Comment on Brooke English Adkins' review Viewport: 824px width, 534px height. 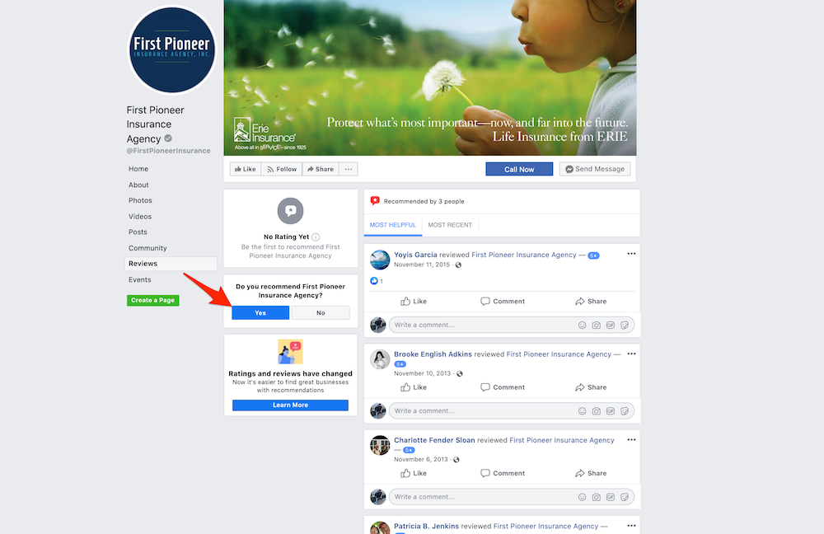coord(503,387)
